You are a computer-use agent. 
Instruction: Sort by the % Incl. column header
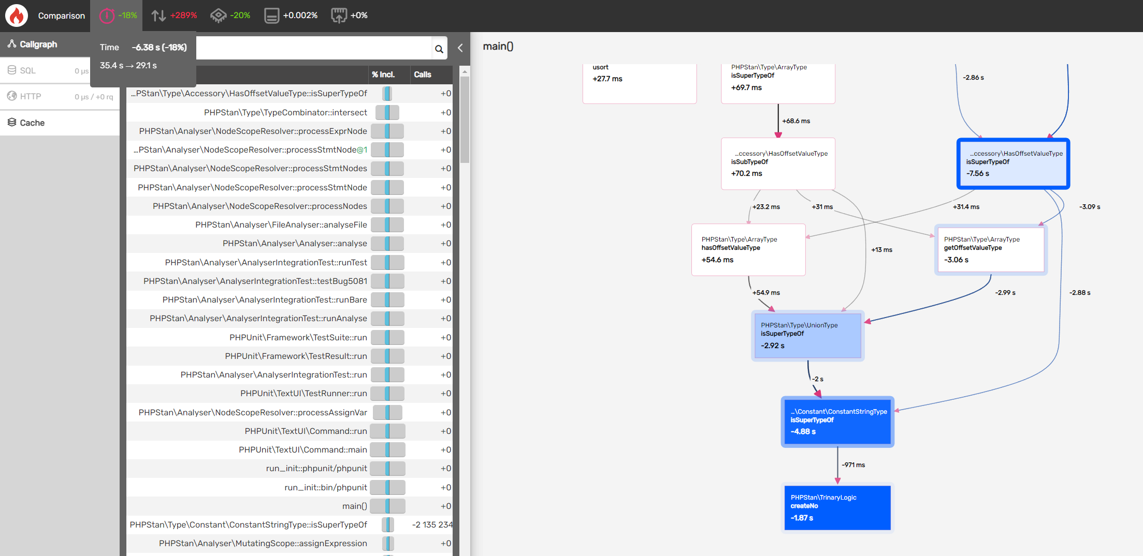click(x=383, y=74)
